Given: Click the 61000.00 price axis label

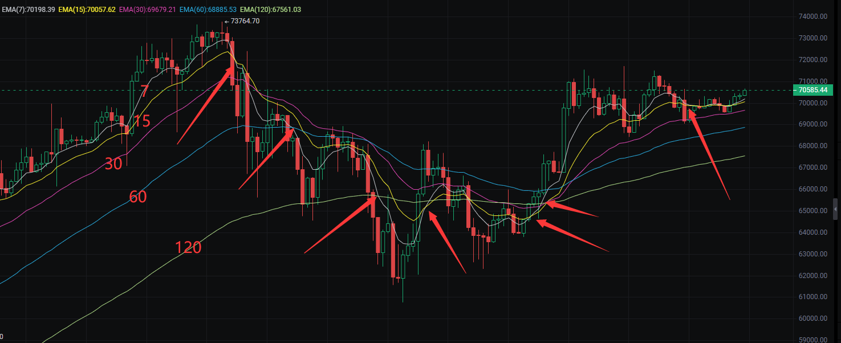Looking at the screenshot, I should coord(812,297).
